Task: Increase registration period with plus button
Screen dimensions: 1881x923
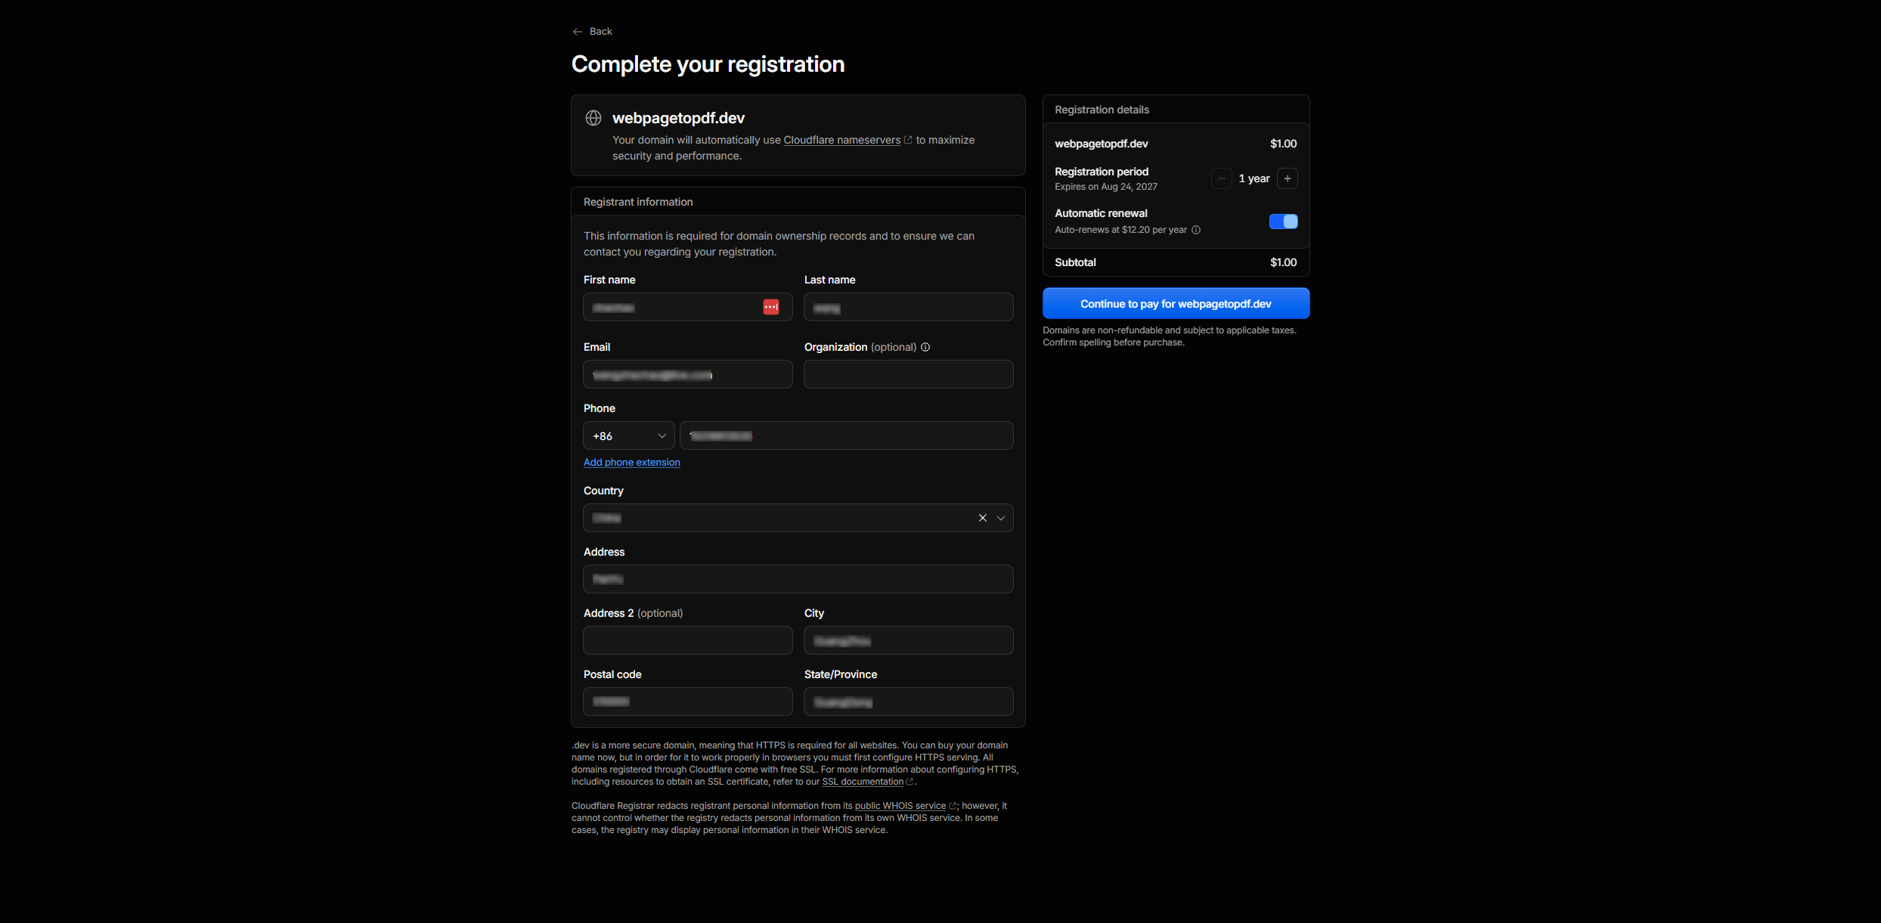Action: coord(1288,178)
